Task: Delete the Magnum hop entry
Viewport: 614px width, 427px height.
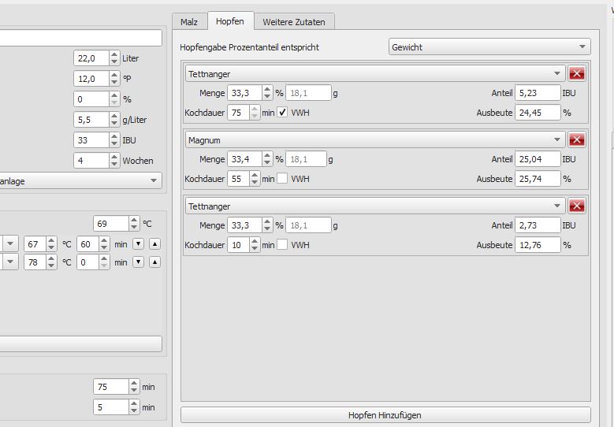Action: point(576,139)
